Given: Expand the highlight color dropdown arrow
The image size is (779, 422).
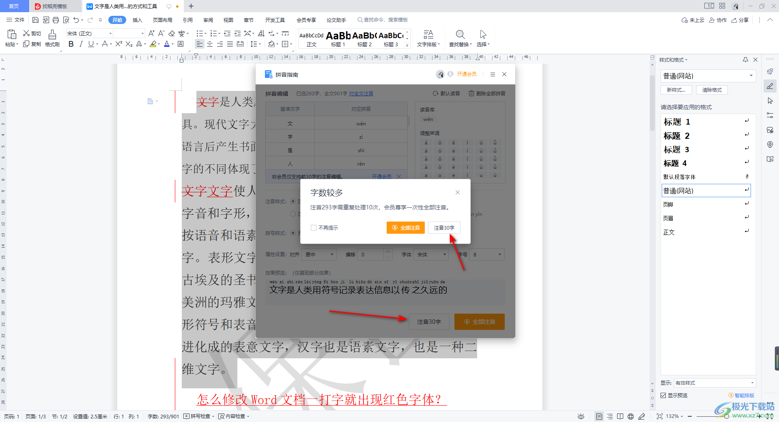Looking at the screenshot, I should click(x=159, y=44).
